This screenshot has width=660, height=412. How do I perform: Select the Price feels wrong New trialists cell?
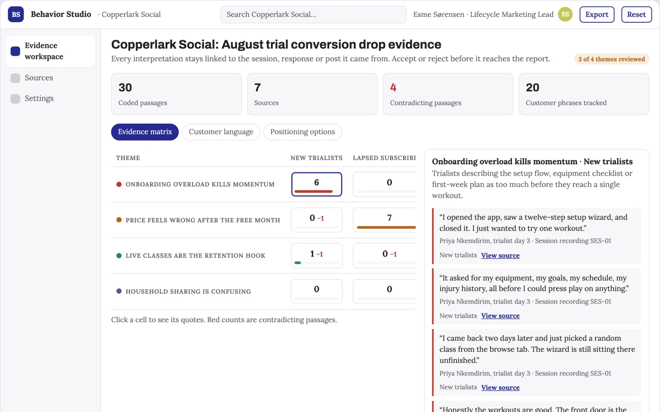click(317, 220)
